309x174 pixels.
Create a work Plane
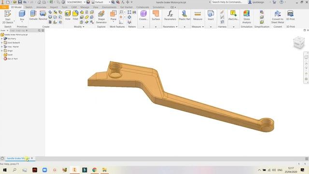113,15
